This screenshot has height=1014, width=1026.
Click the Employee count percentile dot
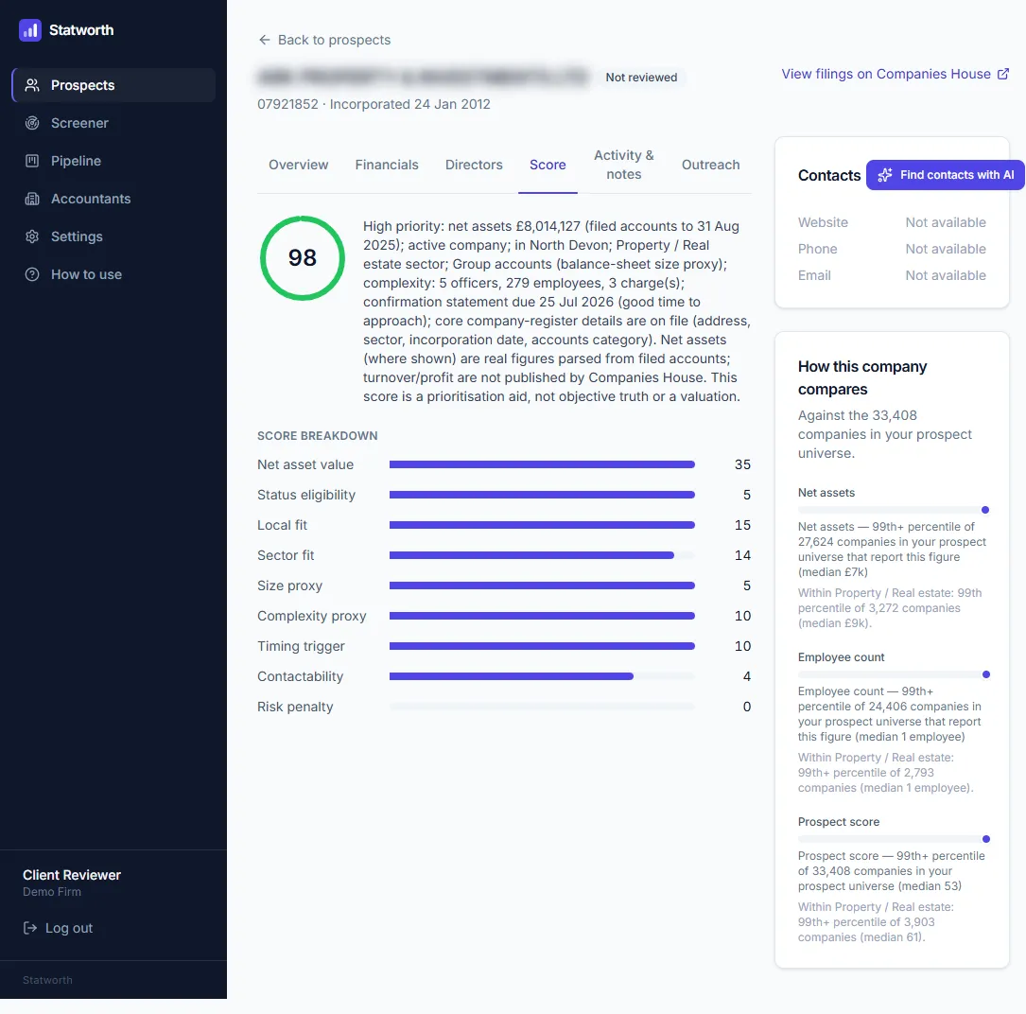pos(986,675)
